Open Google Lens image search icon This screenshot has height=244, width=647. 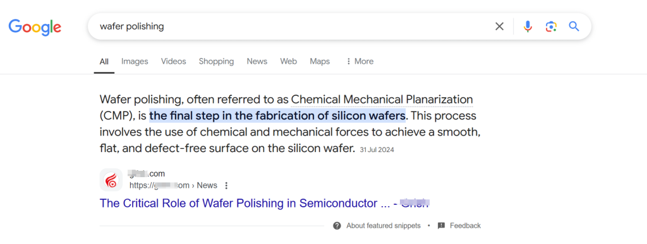551,26
